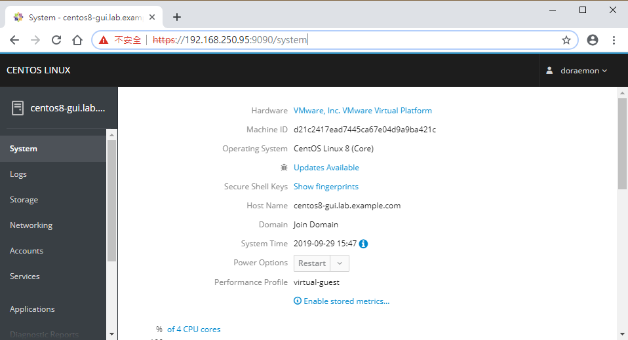Open the browser home page
Viewport: 628px width, 340px height.
[77, 40]
